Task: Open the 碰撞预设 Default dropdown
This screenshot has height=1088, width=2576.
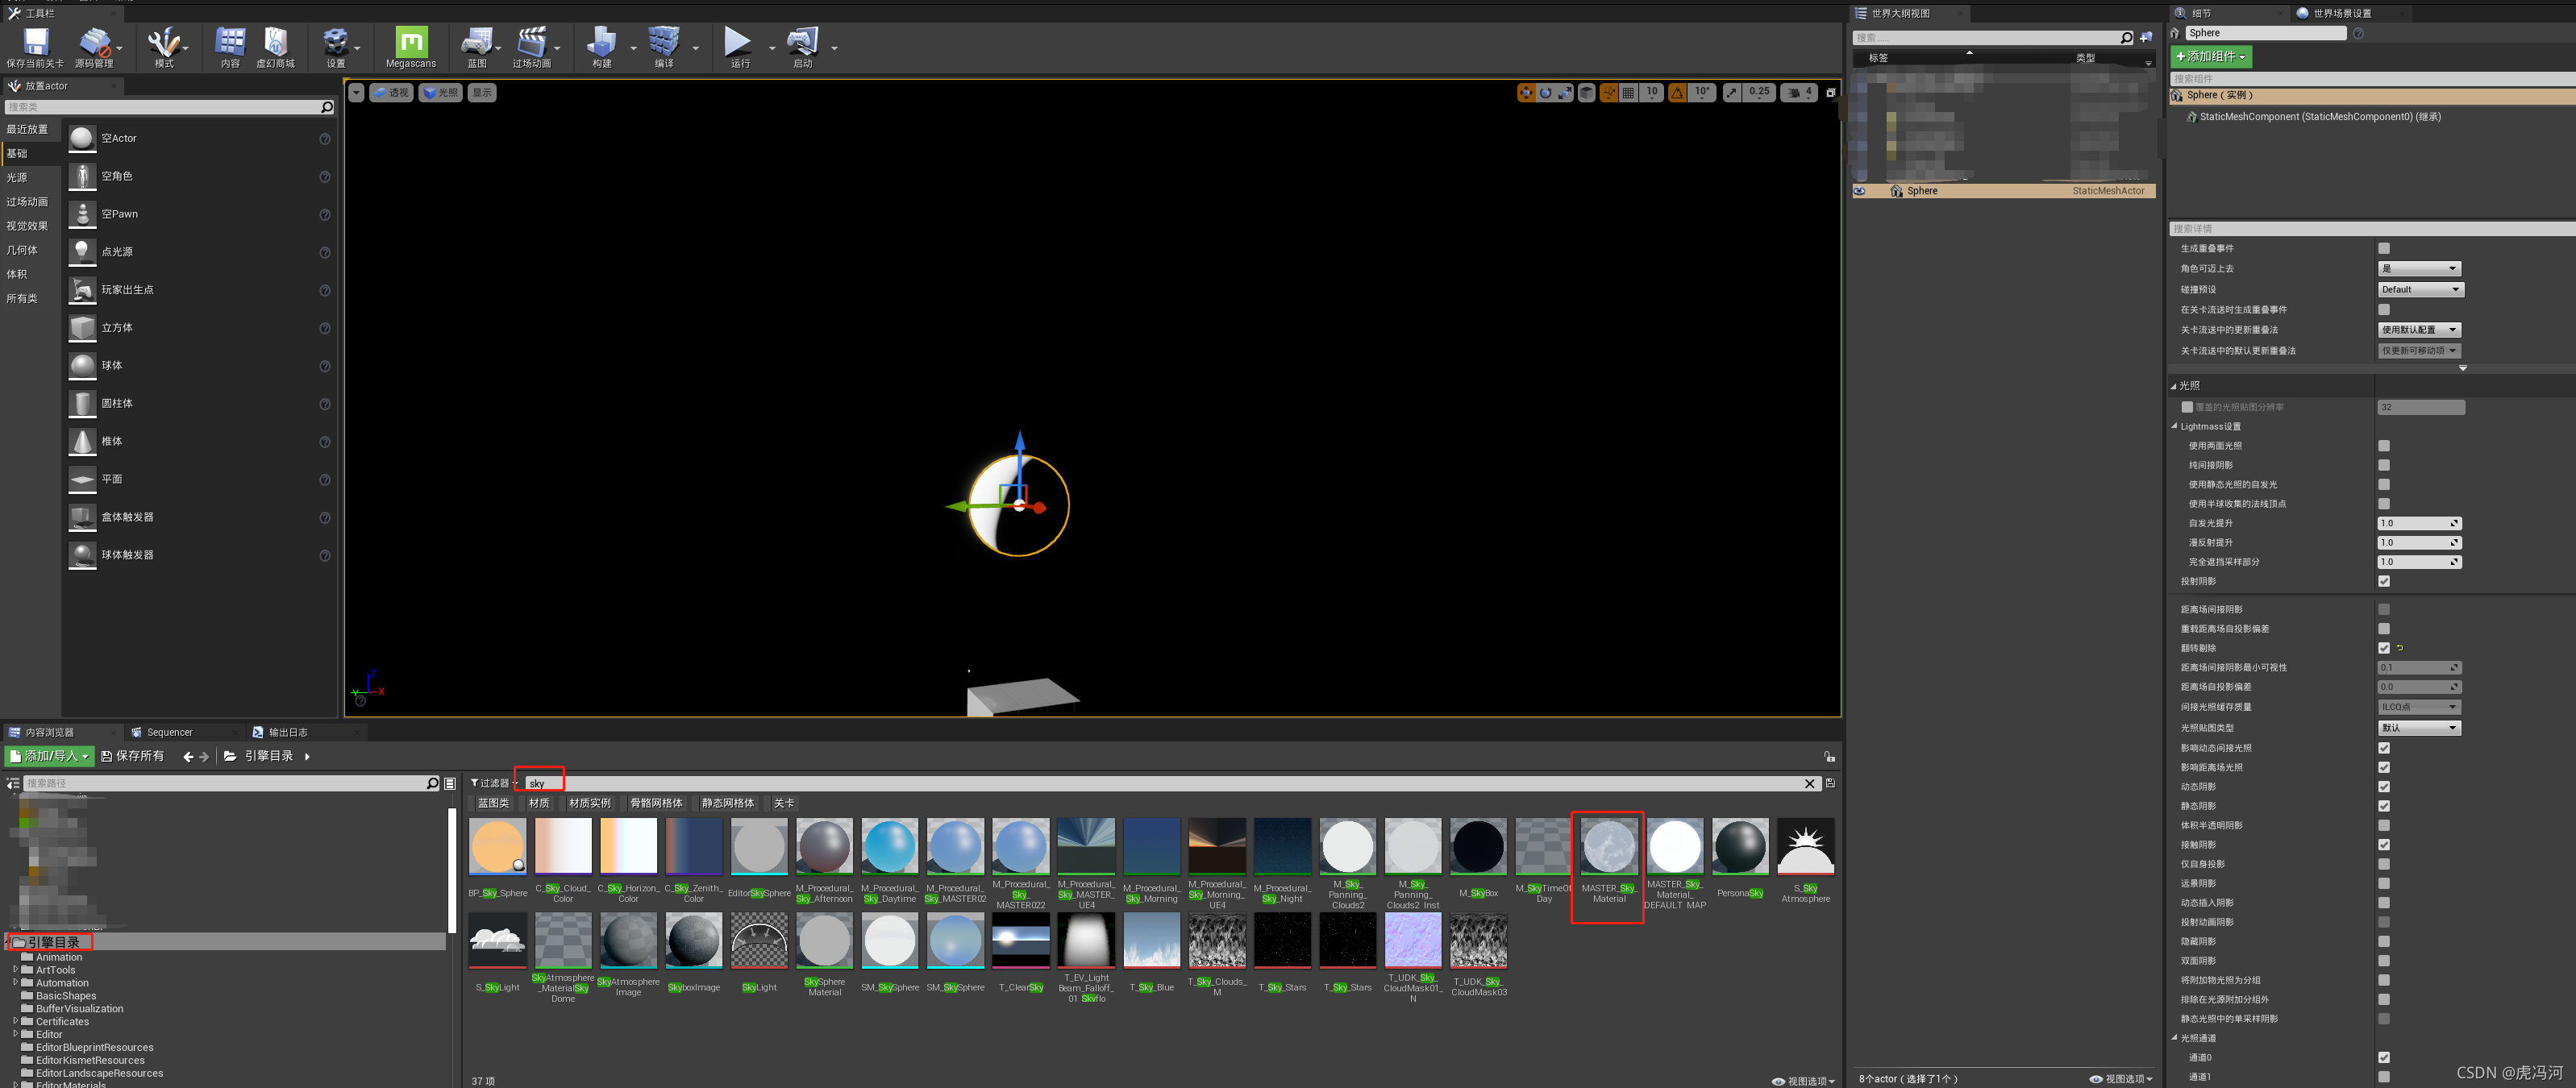Action: click(2420, 289)
